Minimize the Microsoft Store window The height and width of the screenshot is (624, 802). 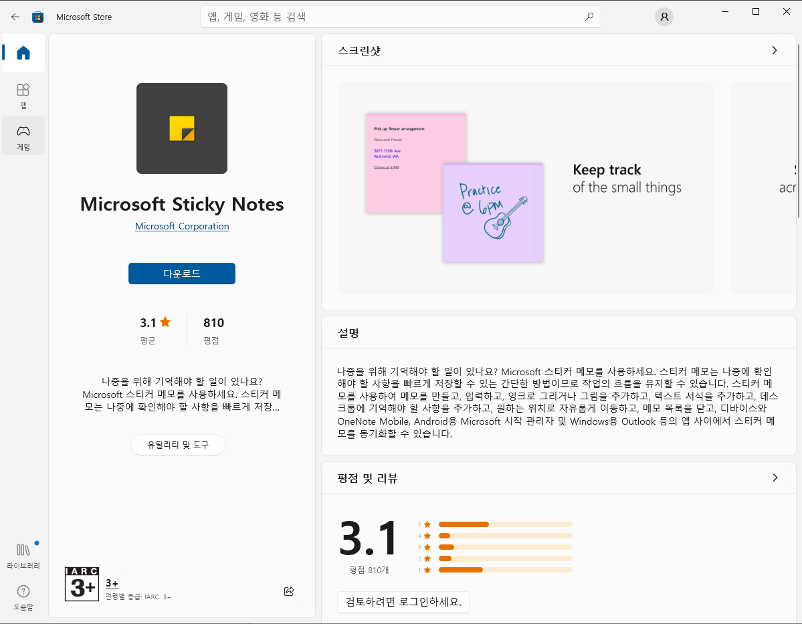click(x=725, y=11)
